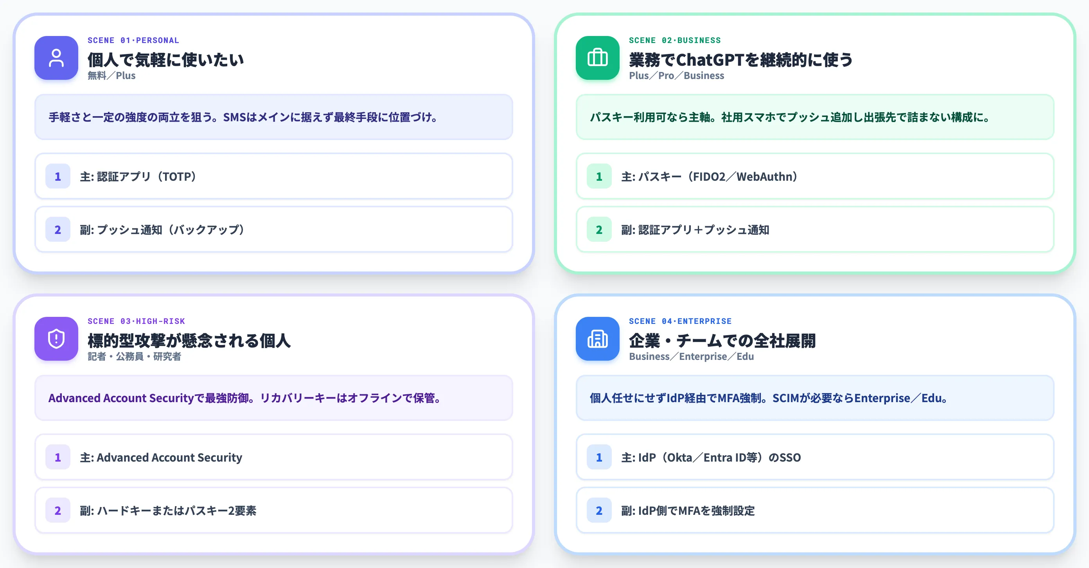Select row '主: 認証アプリ（TOTP）'
The height and width of the screenshot is (568, 1089).
point(273,176)
